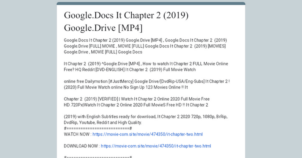Click the line starting '(2019) with English Subtitles ready'
The height and width of the screenshot is (158, 302).
(x=146, y=117)
